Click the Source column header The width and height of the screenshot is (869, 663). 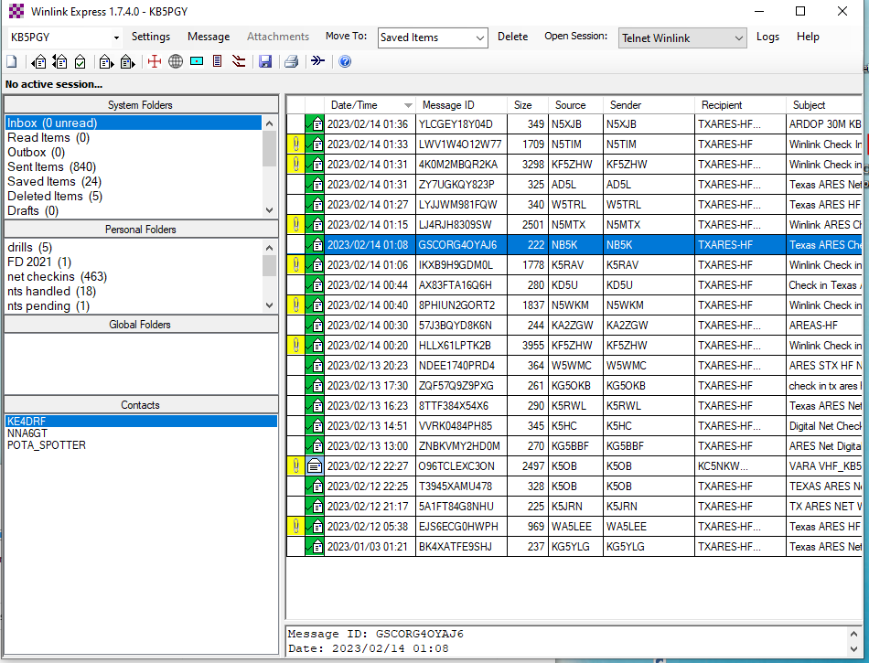click(575, 105)
